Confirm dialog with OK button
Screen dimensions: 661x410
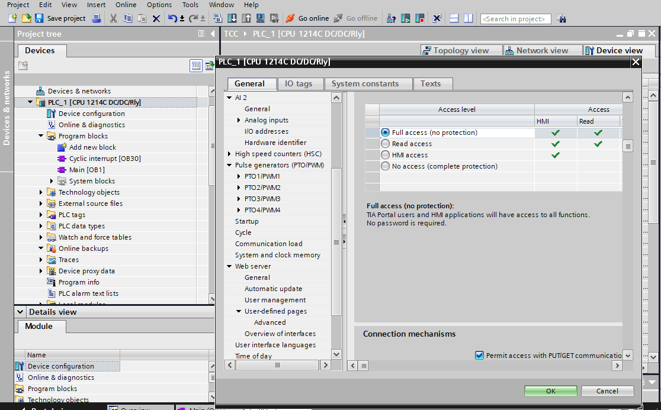(x=551, y=391)
